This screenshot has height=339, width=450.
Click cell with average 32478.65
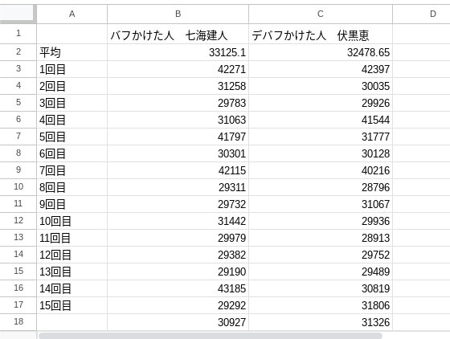321,52
